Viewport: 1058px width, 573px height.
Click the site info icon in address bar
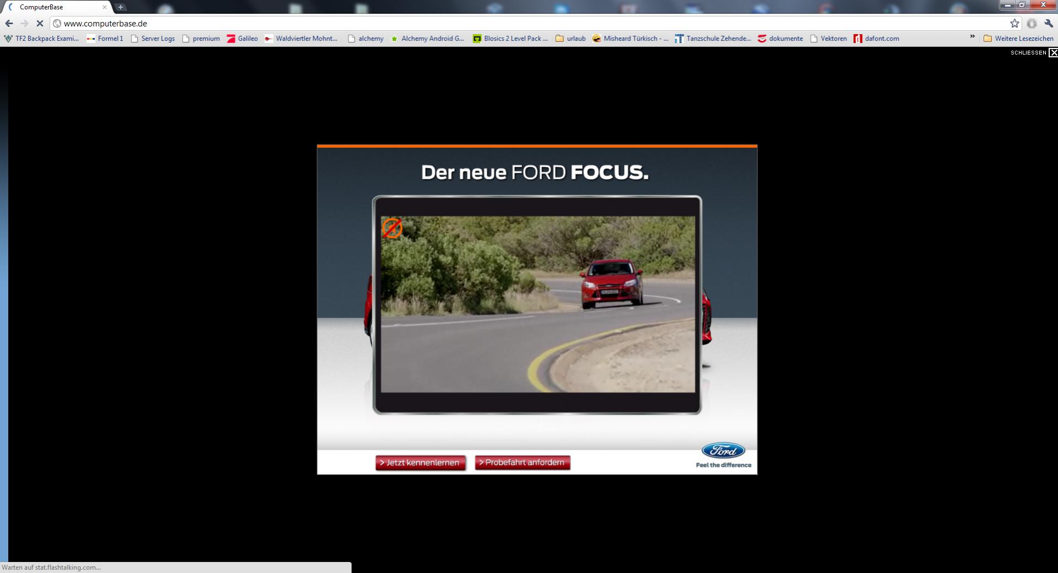[x=57, y=23]
